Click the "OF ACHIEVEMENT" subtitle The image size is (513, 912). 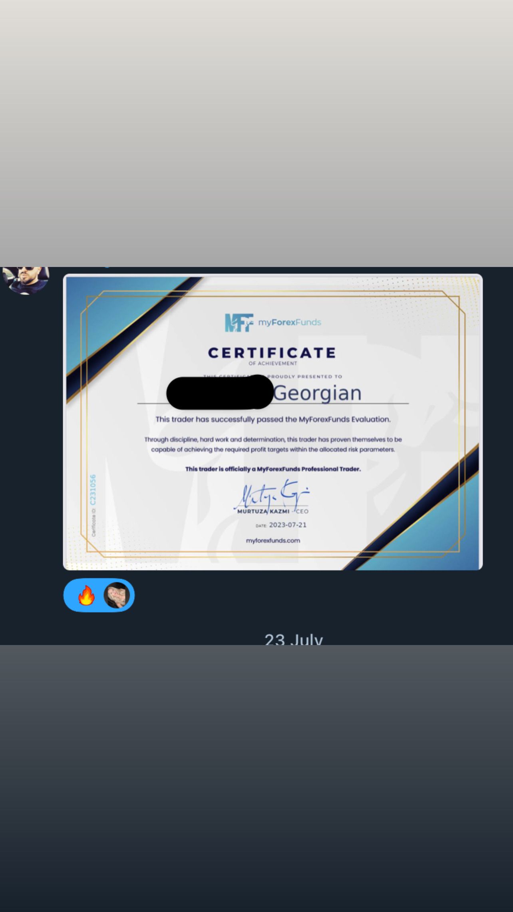[273, 363]
